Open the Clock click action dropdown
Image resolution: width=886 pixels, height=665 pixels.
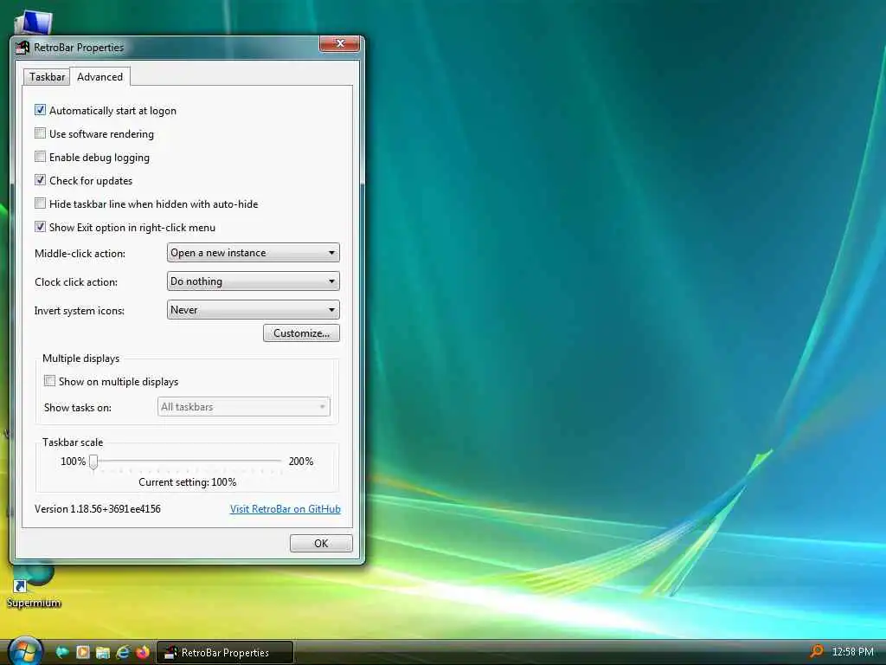[x=254, y=281]
